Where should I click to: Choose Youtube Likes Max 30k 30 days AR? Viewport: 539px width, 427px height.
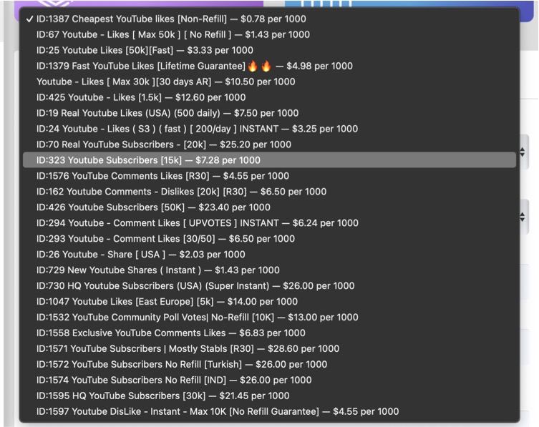269,82
